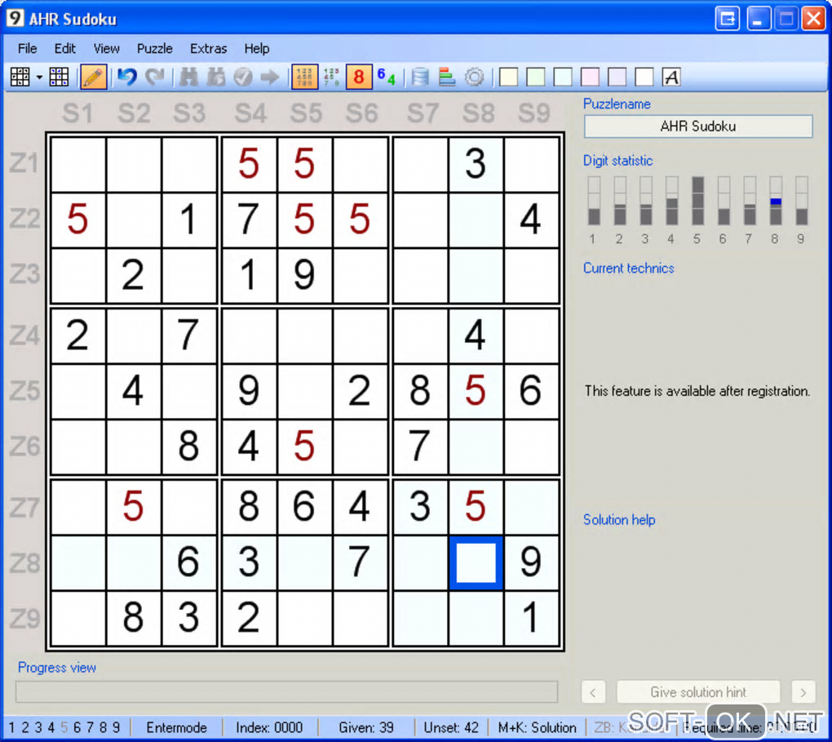Click the gray redo arrow

[155, 77]
